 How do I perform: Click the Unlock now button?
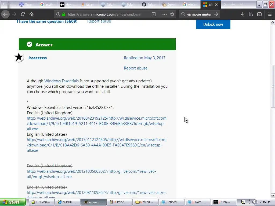pyautogui.click(x=213, y=24)
